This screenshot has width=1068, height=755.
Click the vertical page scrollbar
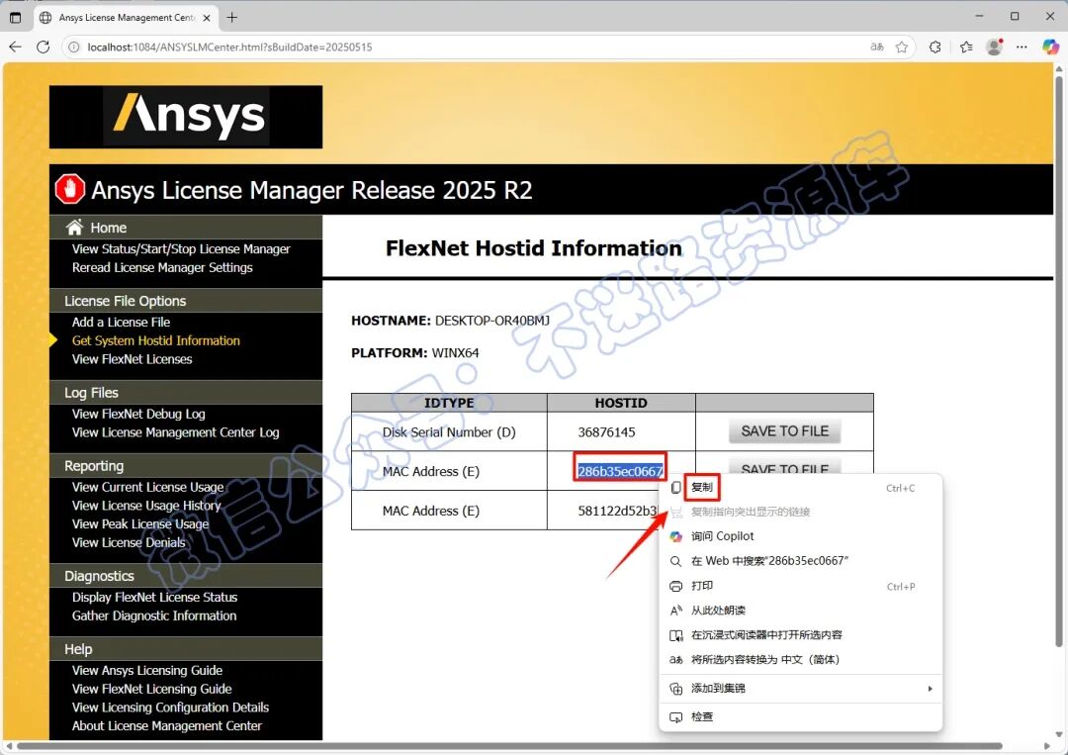pos(1059,361)
